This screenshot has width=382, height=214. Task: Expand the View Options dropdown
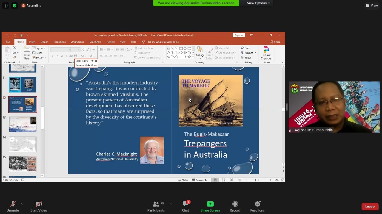(258, 3)
